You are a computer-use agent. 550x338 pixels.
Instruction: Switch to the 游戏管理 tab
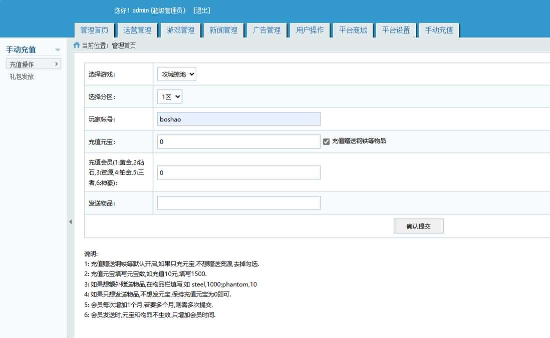coord(180,30)
